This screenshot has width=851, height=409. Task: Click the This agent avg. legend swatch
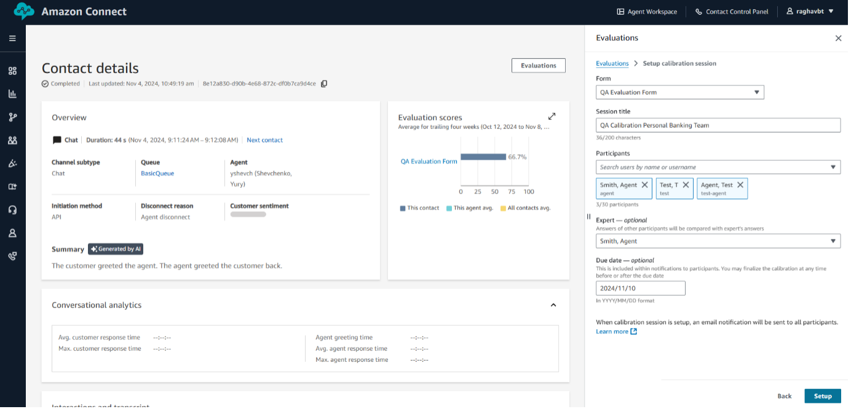[x=449, y=208]
